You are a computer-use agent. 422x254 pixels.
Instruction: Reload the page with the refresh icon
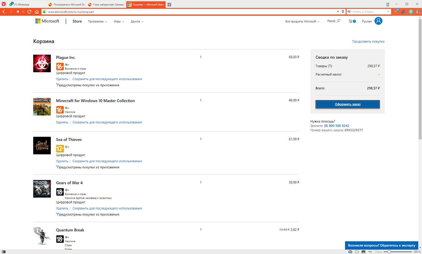tap(29, 12)
